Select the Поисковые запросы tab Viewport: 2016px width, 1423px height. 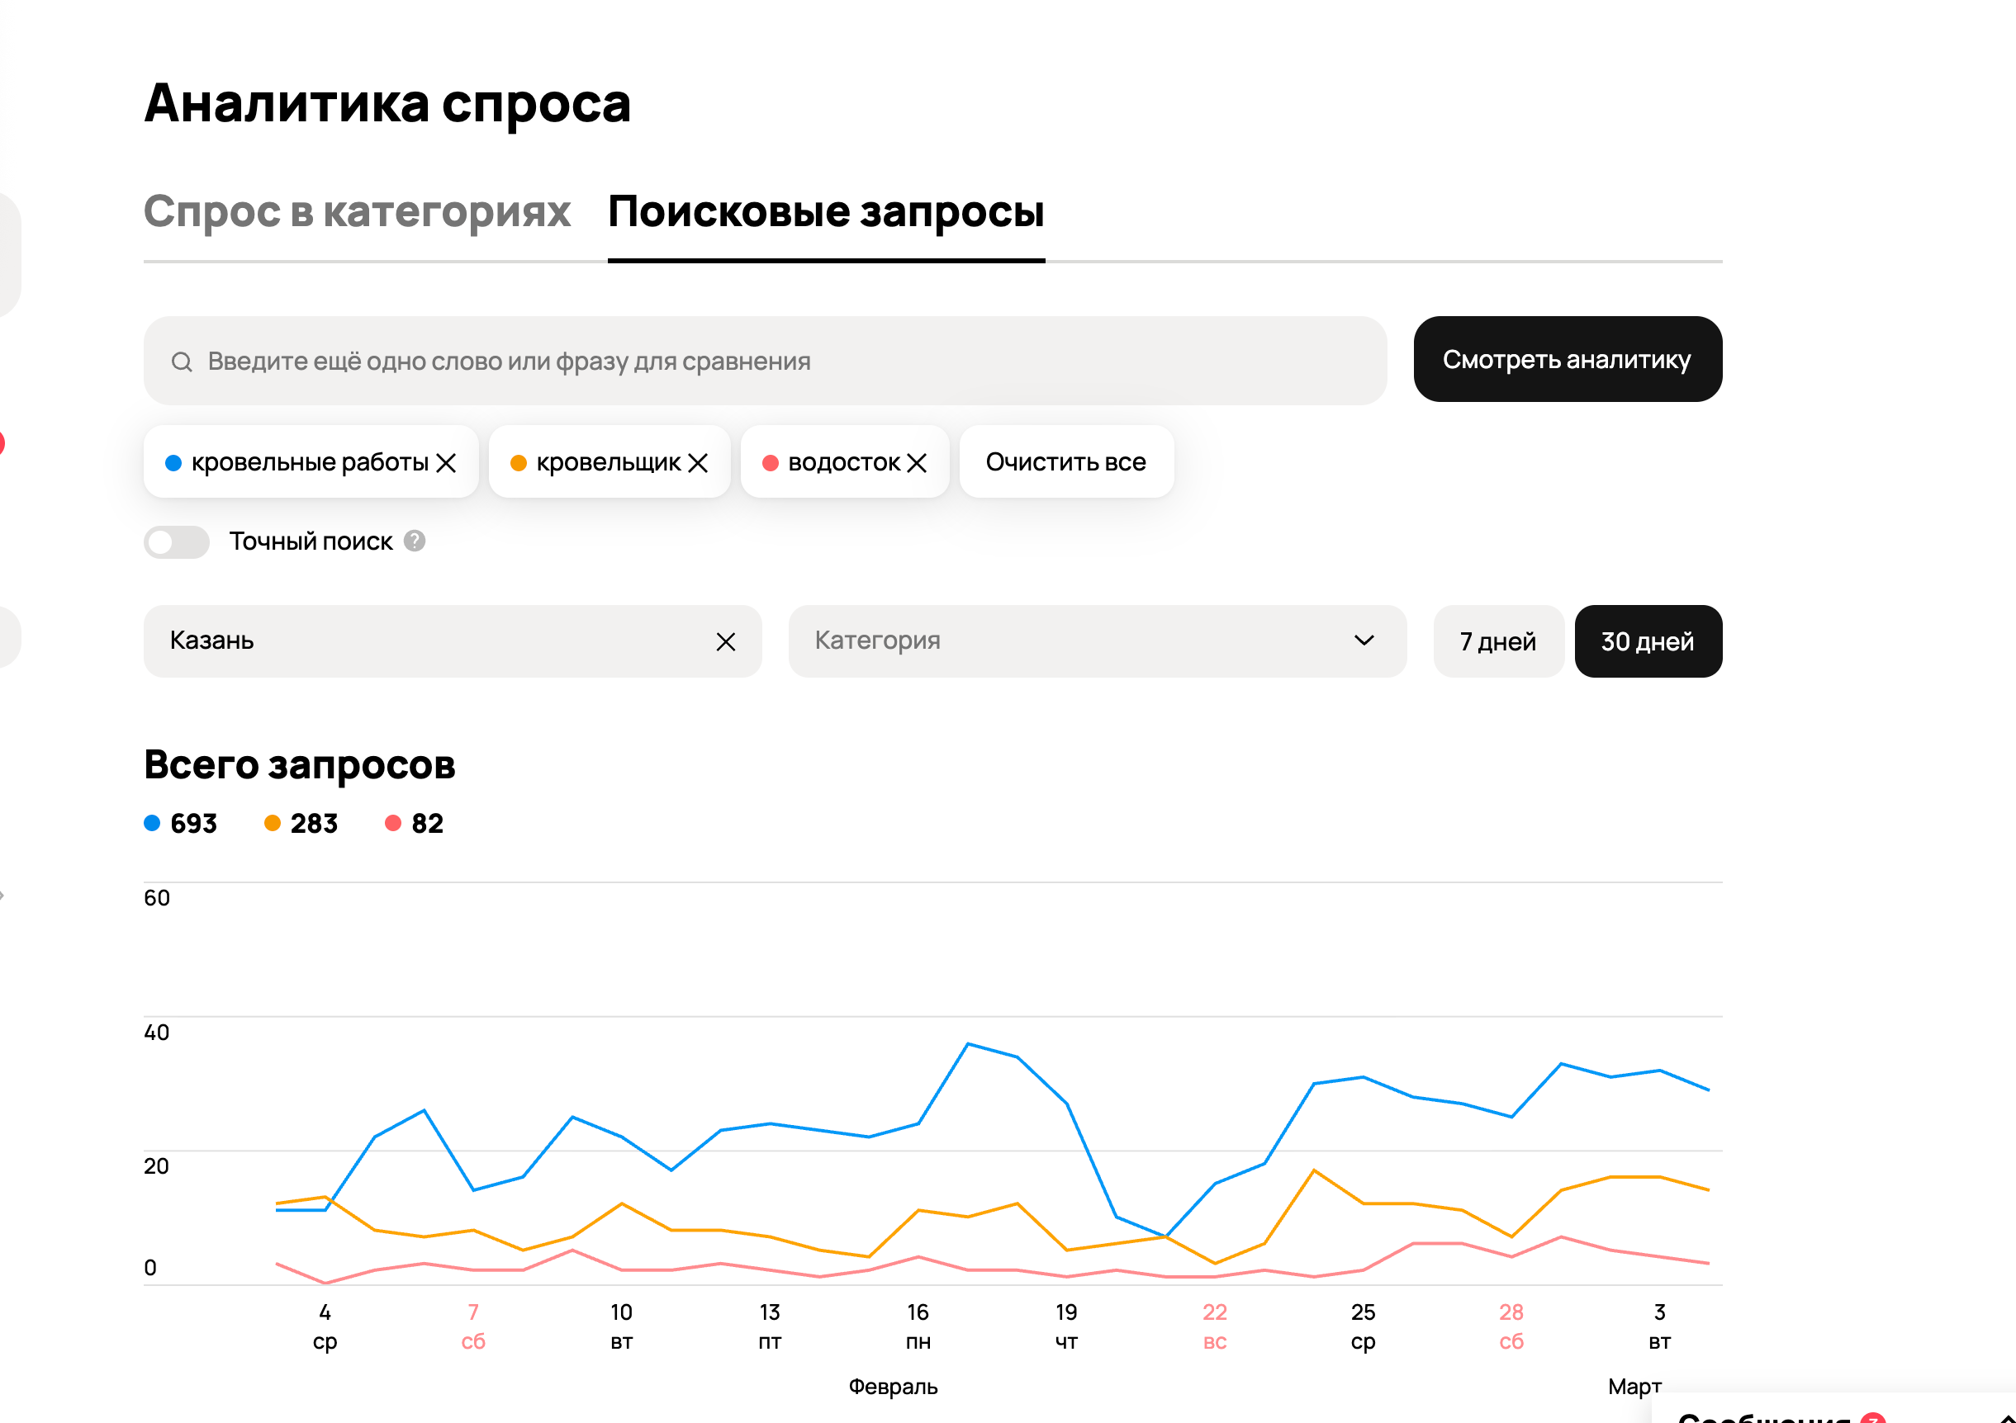tap(825, 211)
